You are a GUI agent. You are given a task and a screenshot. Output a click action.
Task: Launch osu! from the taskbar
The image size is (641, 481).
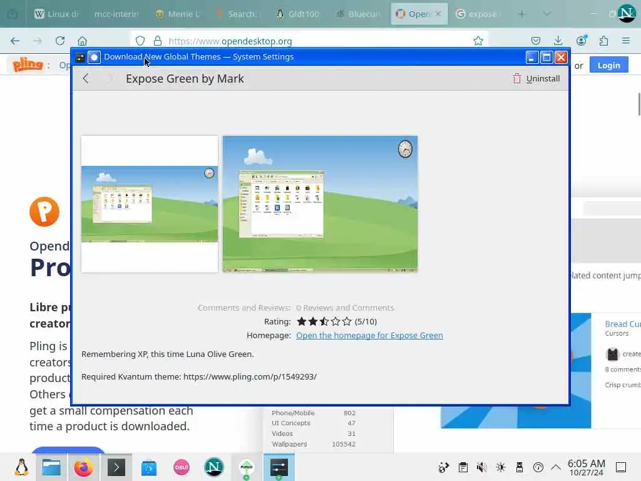click(x=182, y=467)
